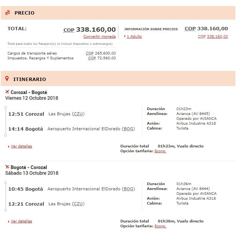Expand Ver detalles for the Bogotá - Corozal flight
238x234 pixels.
coord(21,221)
